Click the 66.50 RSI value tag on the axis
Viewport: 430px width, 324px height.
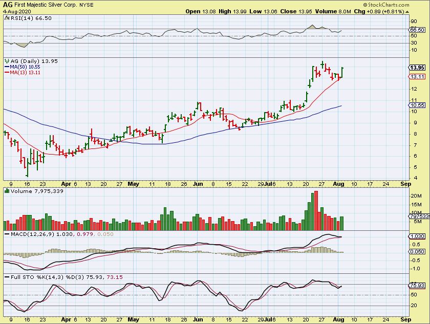[x=417, y=30]
